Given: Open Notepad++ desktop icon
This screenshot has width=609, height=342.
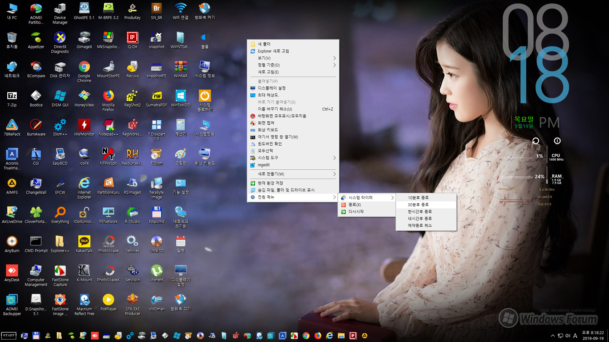Looking at the screenshot, I should pyautogui.click(x=108, y=128).
